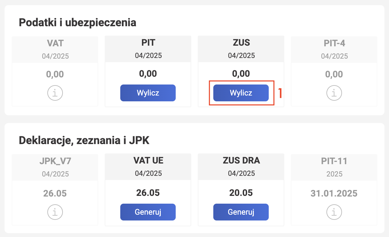389x237 pixels.
Task: Calculate ZUS with the Wylicz button
Action: 241,93
